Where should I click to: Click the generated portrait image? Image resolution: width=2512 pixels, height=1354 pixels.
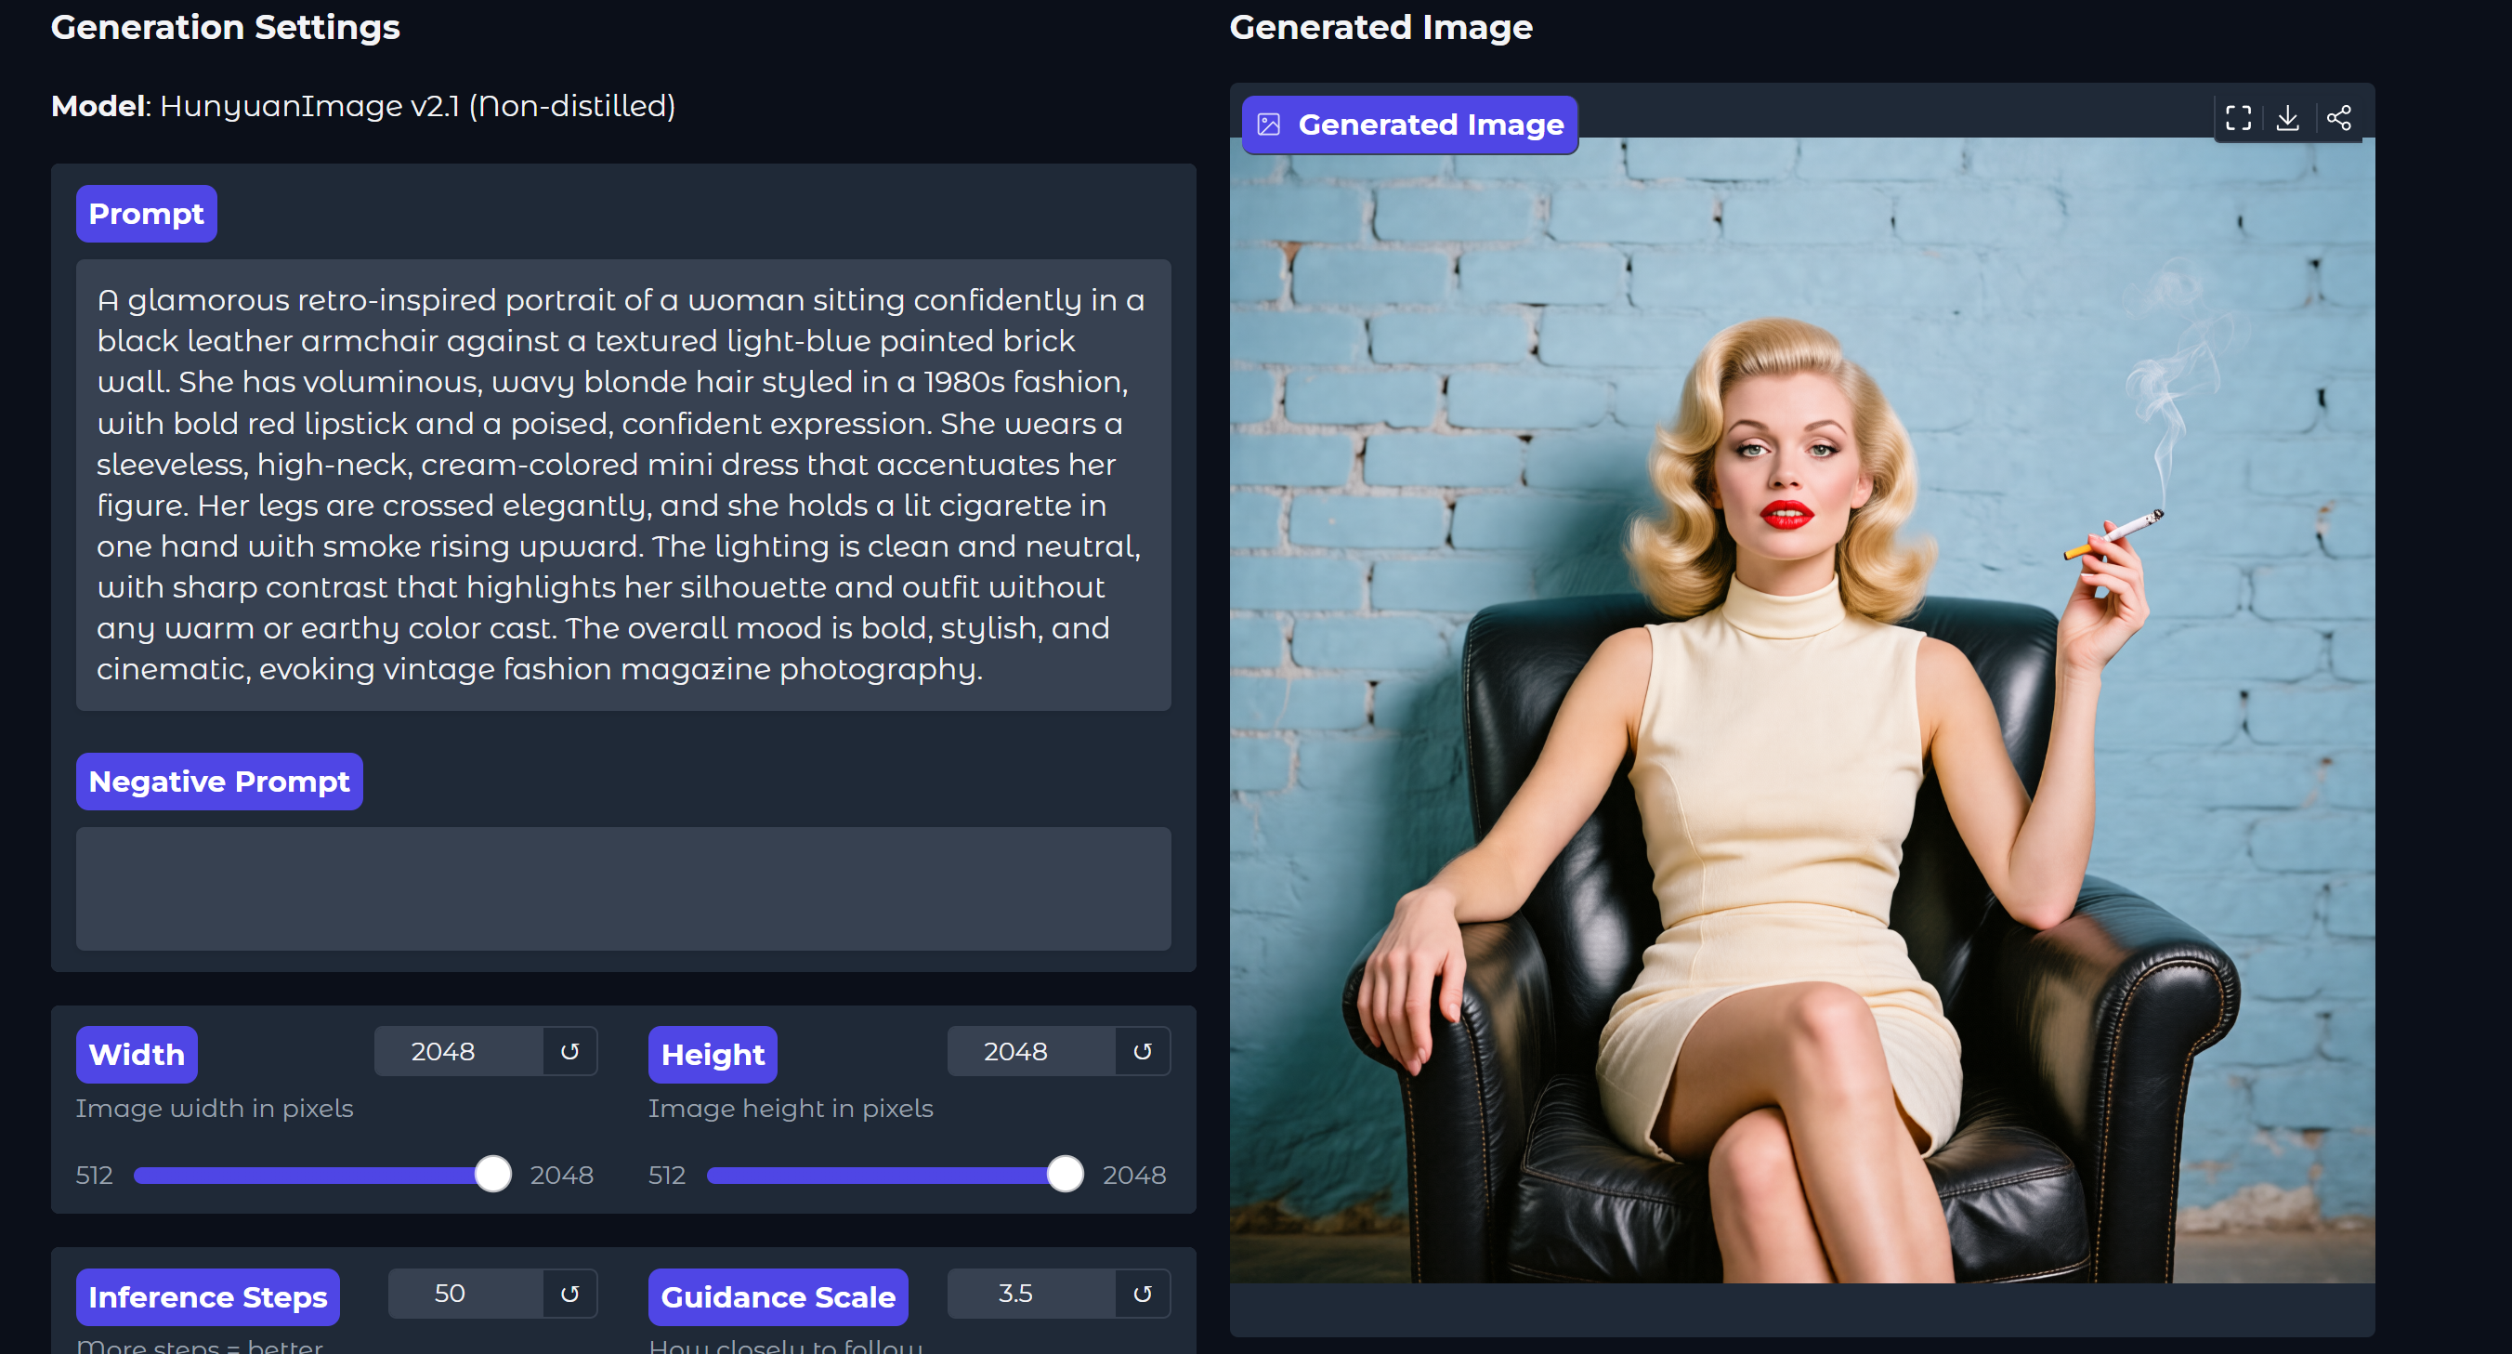[1802, 710]
